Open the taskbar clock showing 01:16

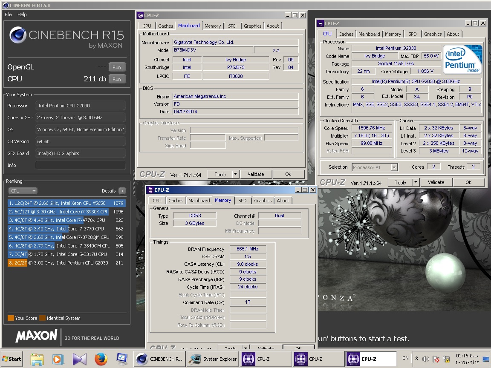click(x=467, y=359)
